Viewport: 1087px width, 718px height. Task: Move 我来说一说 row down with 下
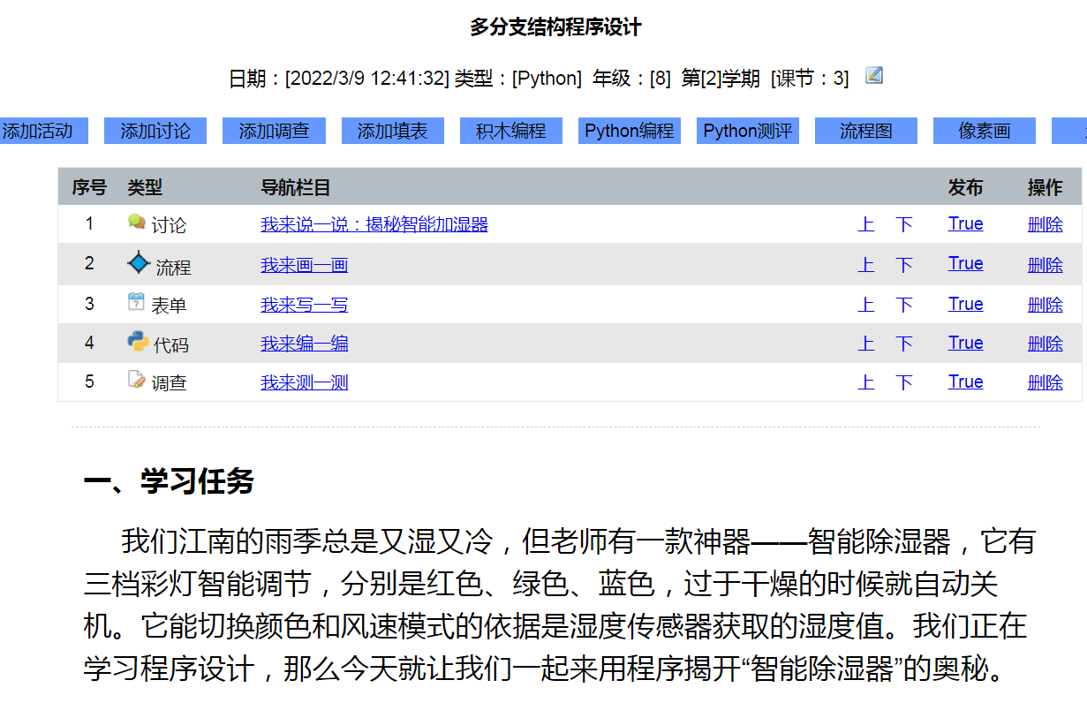click(904, 224)
